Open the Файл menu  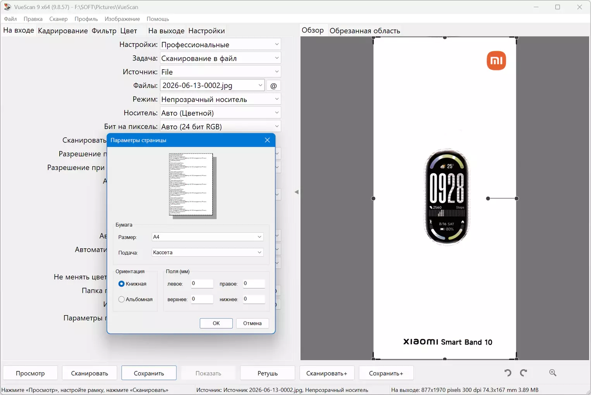tap(10, 19)
